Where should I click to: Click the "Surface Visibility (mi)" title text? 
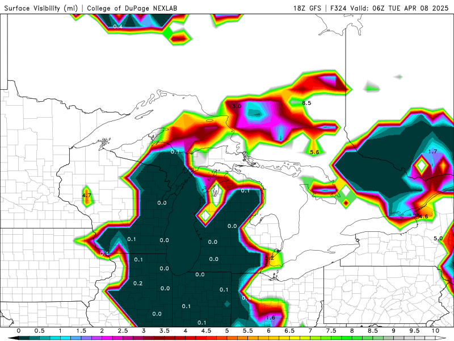pos(41,8)
